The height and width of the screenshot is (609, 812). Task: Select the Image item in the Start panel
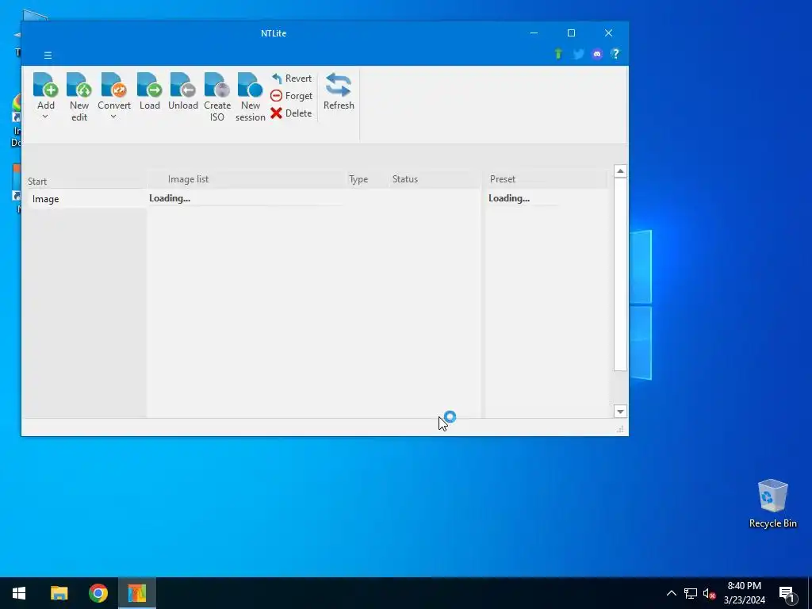tap(87, 199)
